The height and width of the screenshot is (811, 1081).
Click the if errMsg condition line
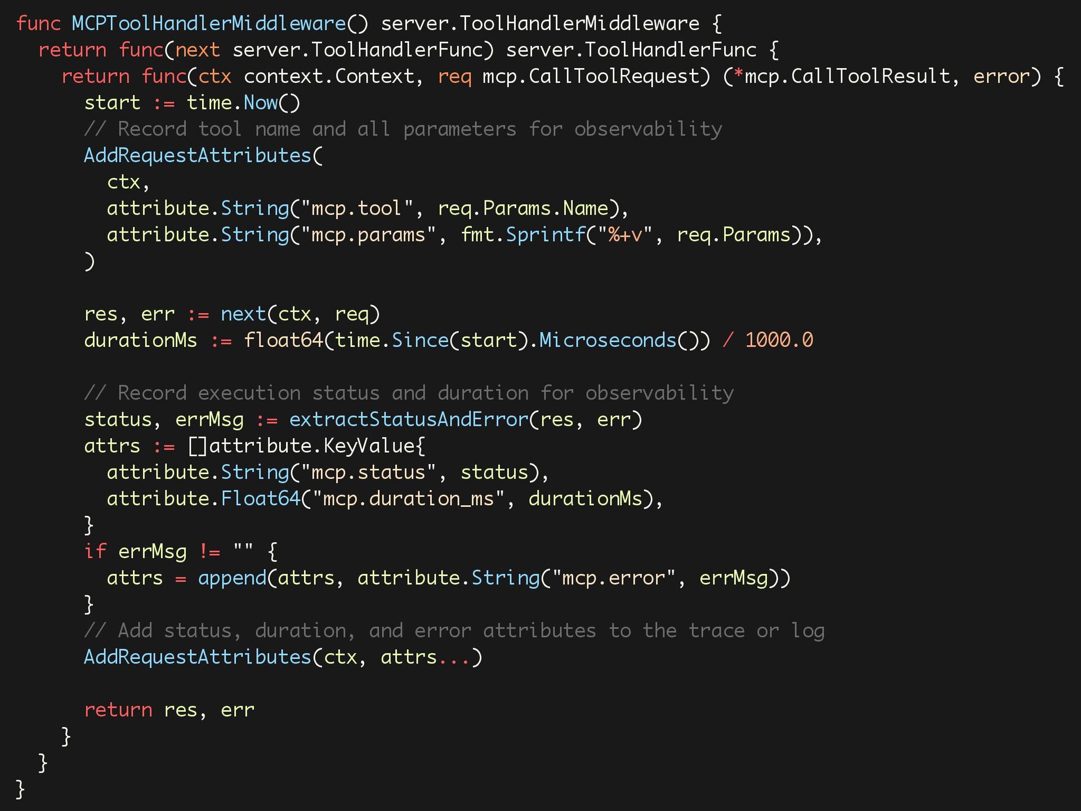click(x=180, y=551)
